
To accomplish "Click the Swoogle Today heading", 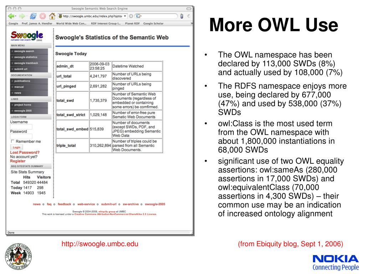I will [71, 54].
